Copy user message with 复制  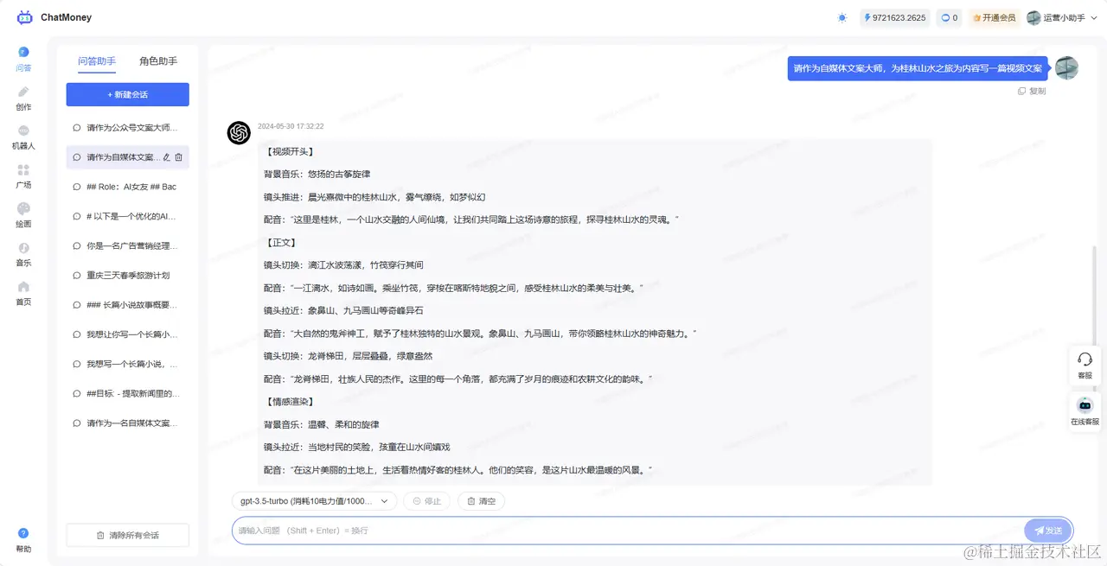(1032, 91)
